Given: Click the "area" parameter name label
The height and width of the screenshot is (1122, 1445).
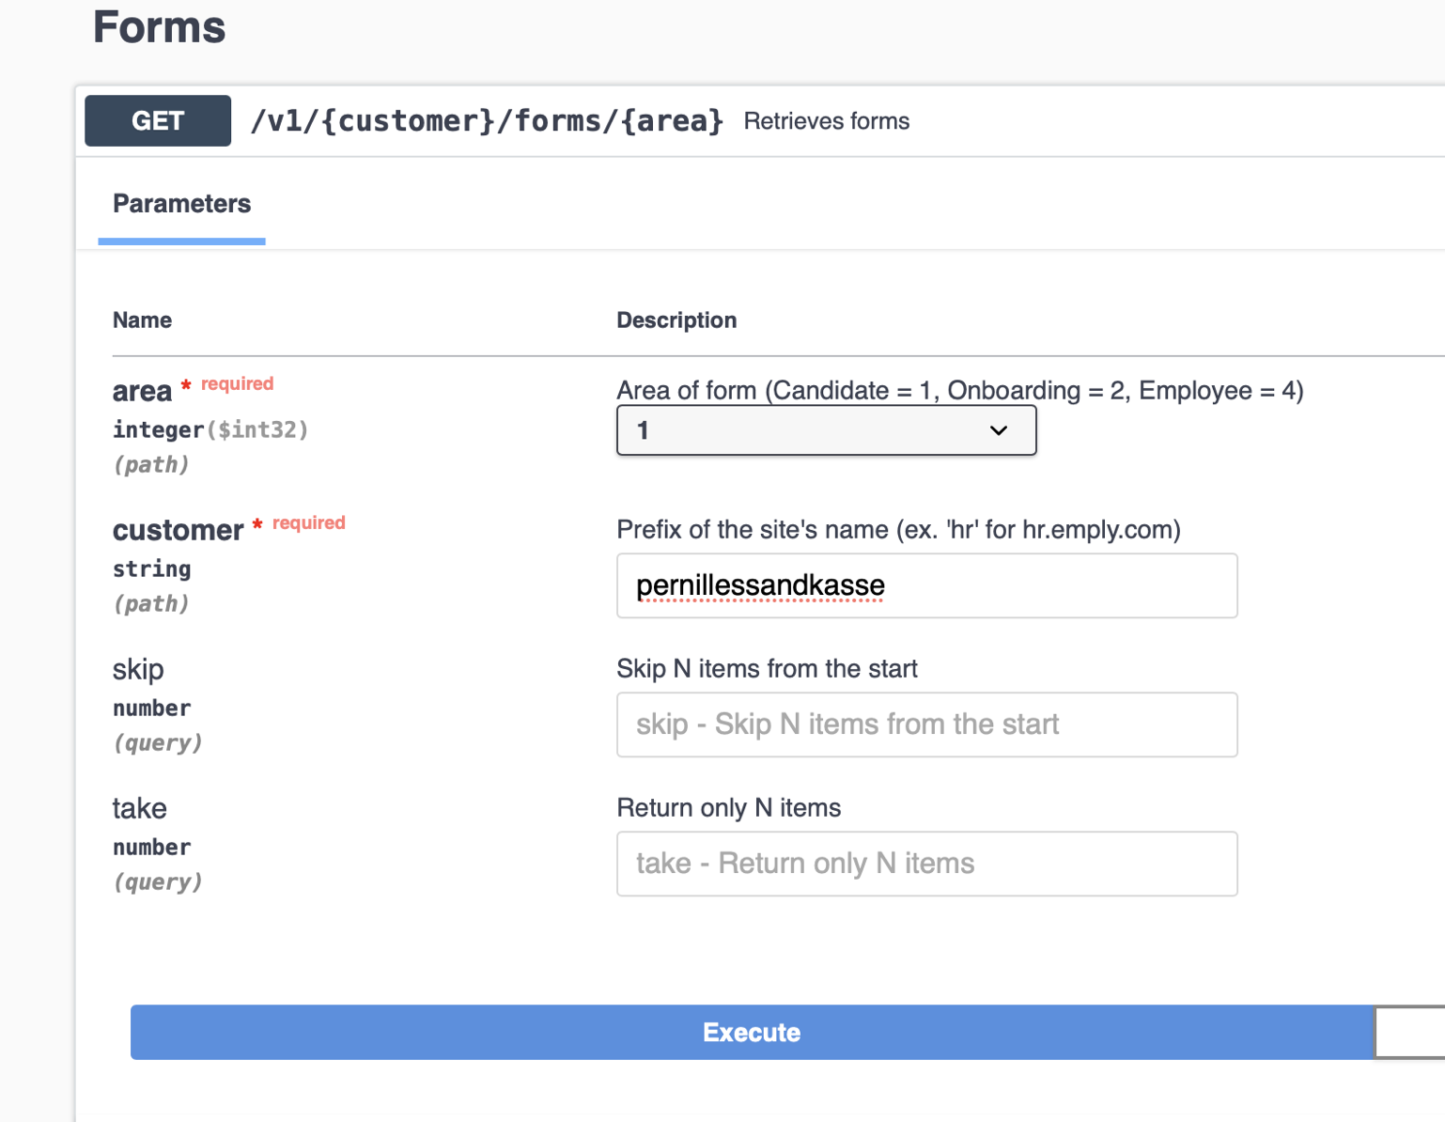Looking at the screenshot, I should pyautogui.click(x=142, y=391).
